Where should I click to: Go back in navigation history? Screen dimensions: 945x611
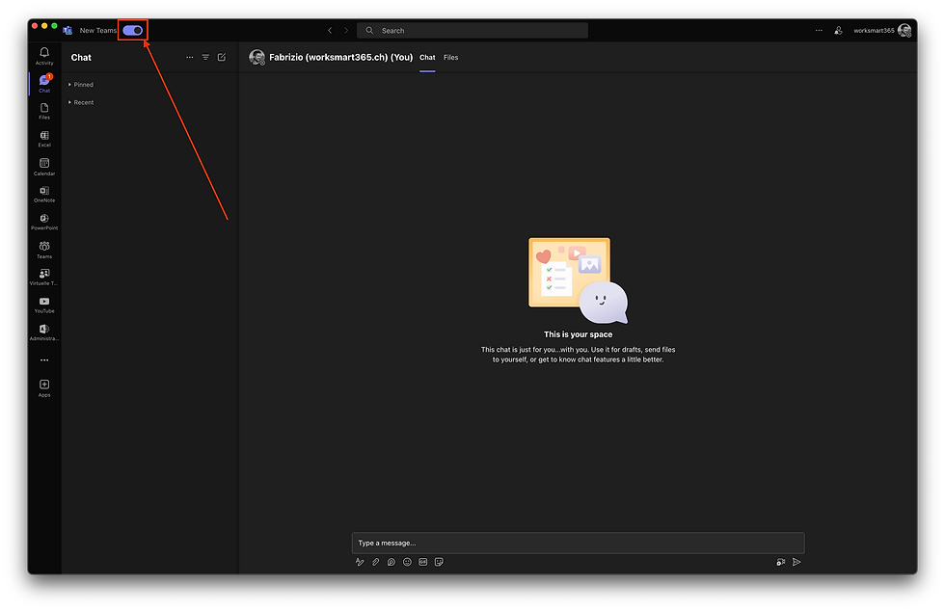pos(330,30)
